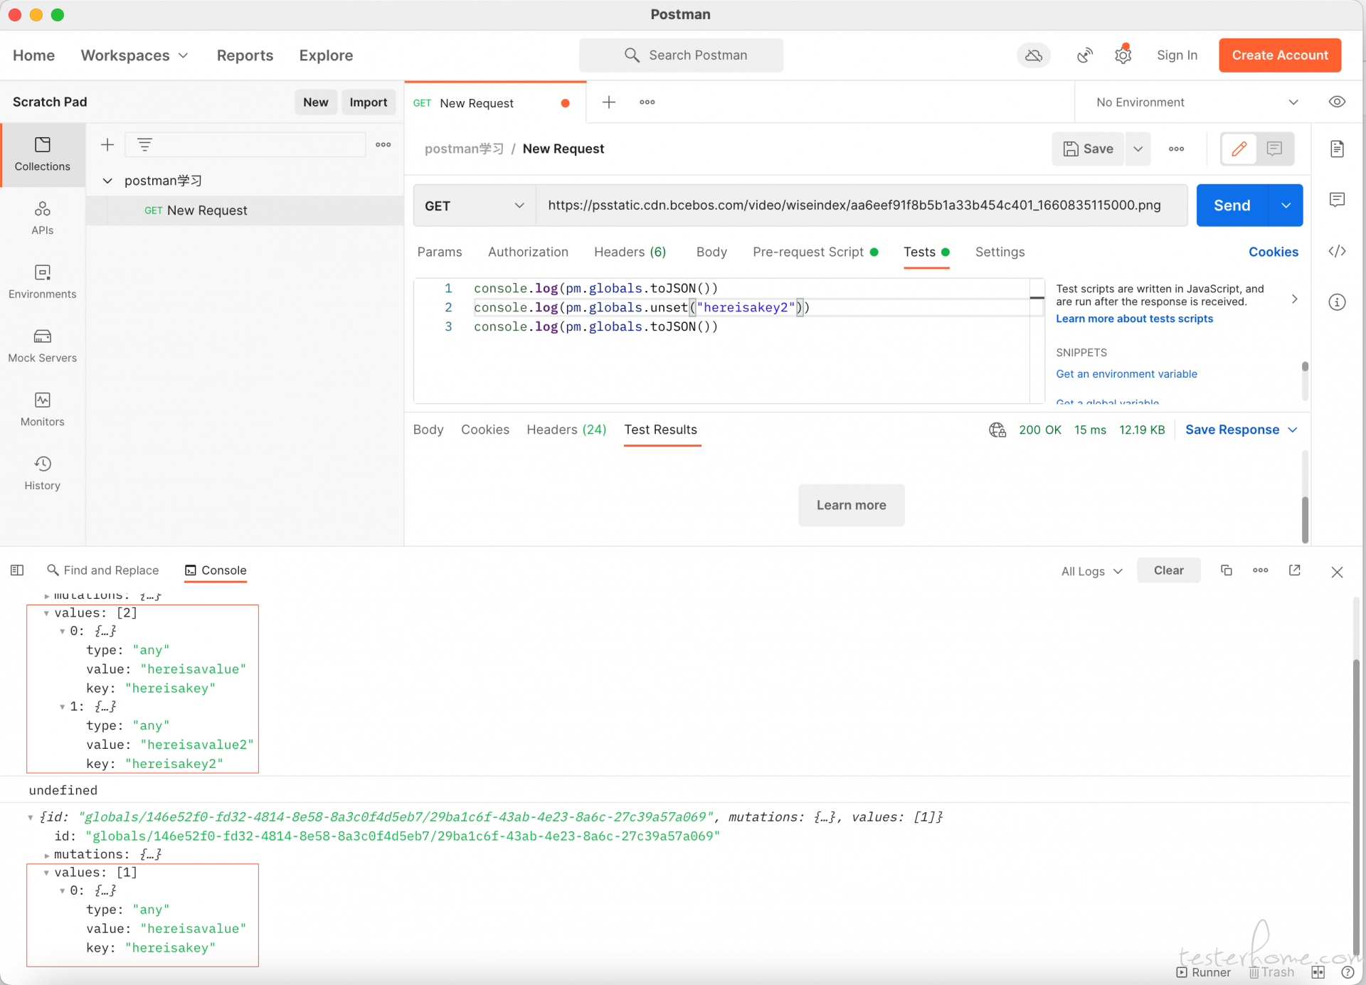This screenshot has width=1366, height=985.
Task: Switch to the Params tab
Action: [440, 252]
